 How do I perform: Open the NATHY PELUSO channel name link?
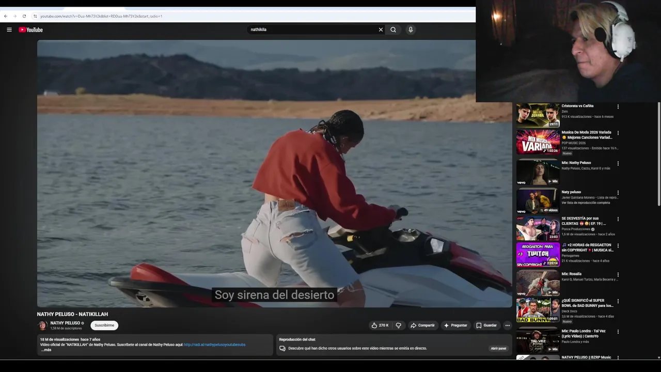coord(65,323)
